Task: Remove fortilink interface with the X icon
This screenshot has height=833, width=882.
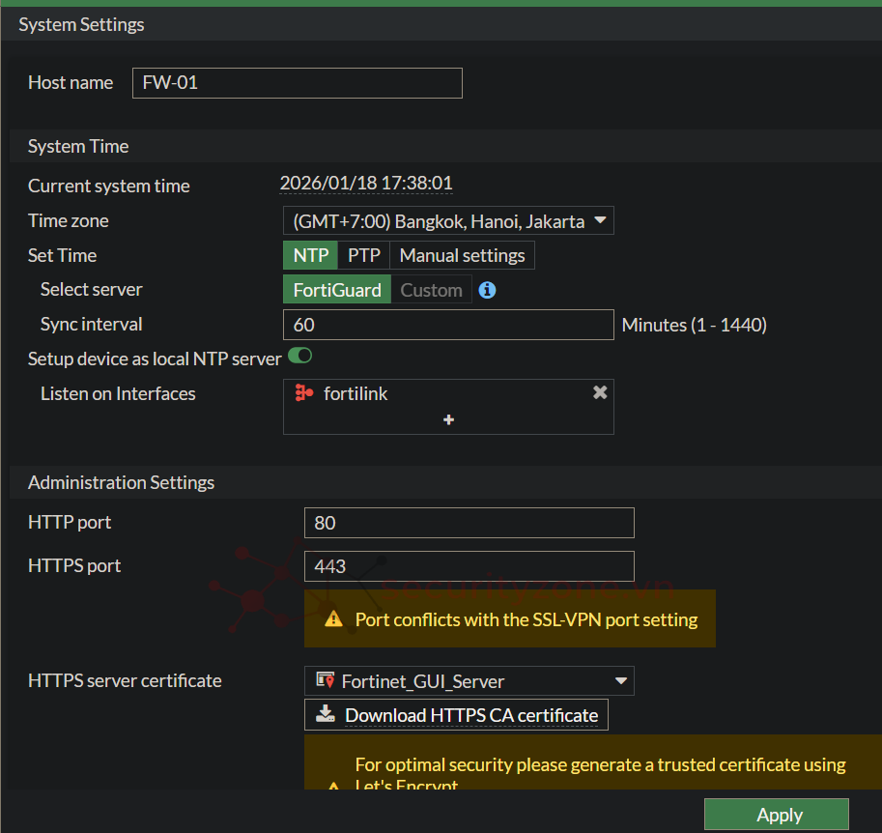Action: click(x=600, y=392)
